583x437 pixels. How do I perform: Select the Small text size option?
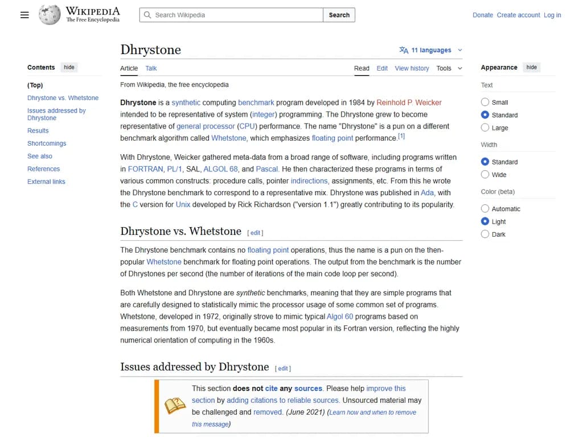click(485, 102)
